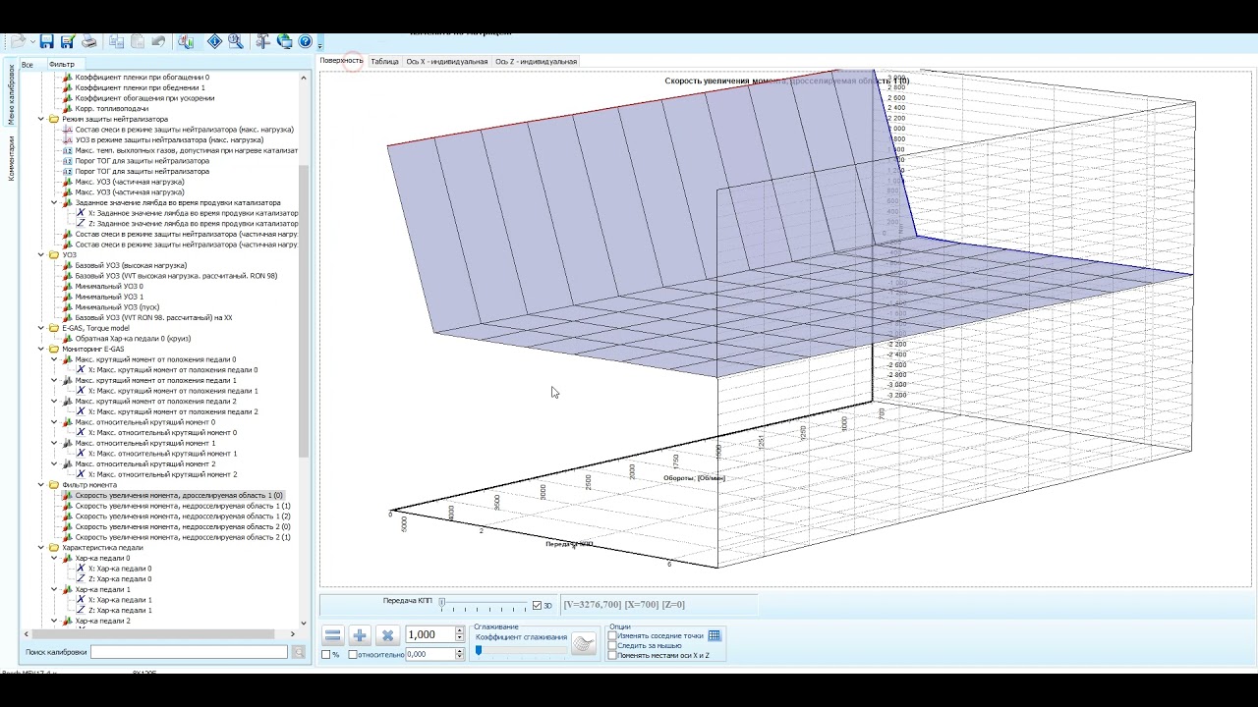Screen dimensions: 1258x707
Task: Toggle the 3D checkbox
Action: 537,605
